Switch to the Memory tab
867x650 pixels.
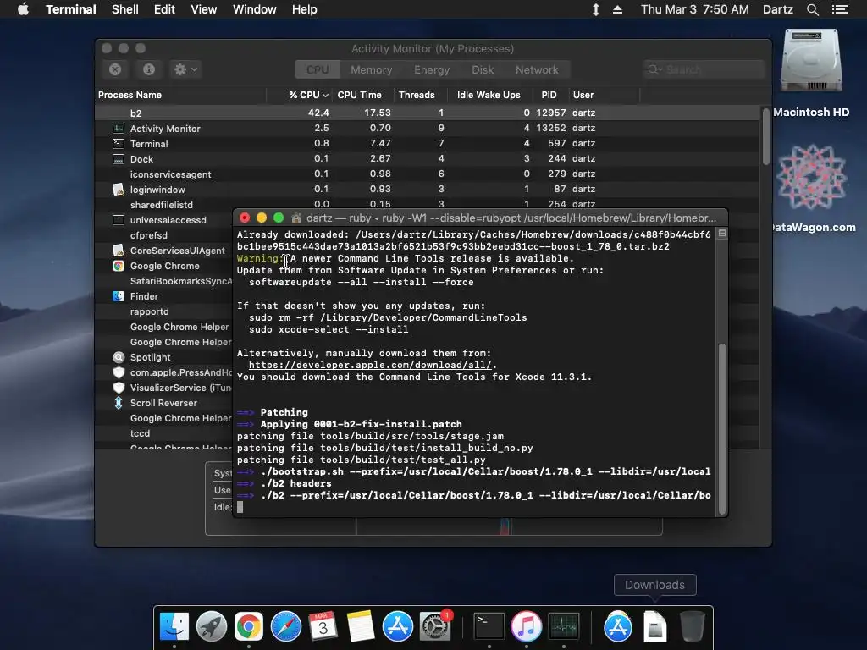371,69
